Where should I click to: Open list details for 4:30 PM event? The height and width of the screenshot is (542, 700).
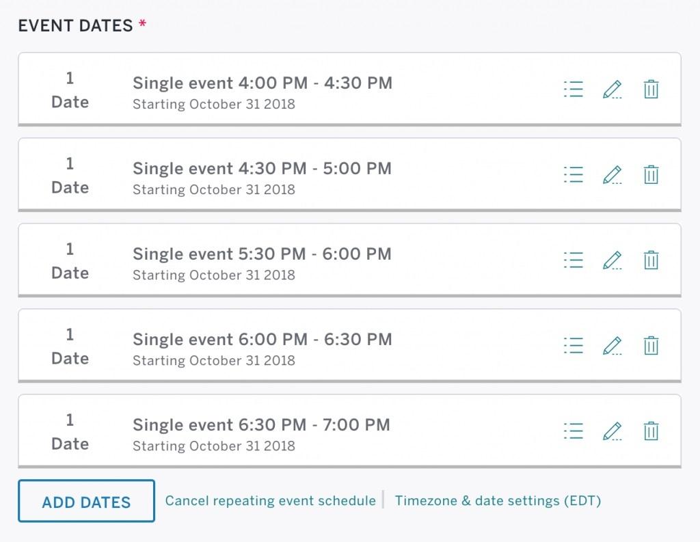[x=574, y=175]
